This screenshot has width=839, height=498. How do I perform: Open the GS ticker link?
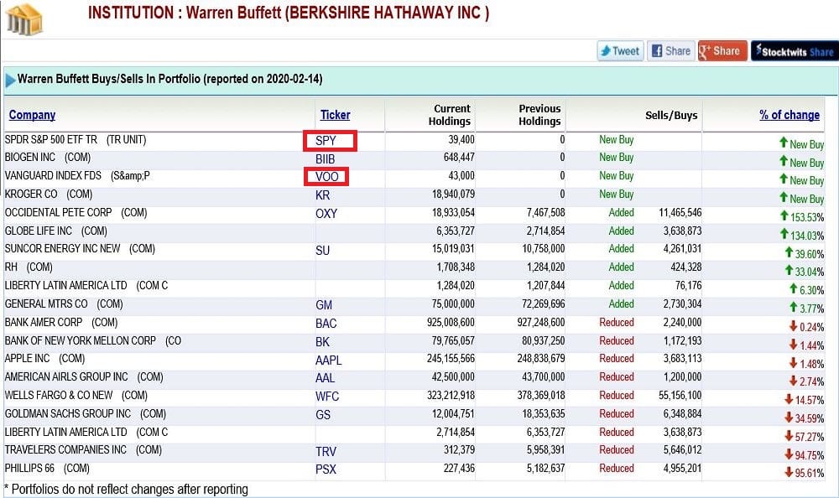click(x=323, y=414)
